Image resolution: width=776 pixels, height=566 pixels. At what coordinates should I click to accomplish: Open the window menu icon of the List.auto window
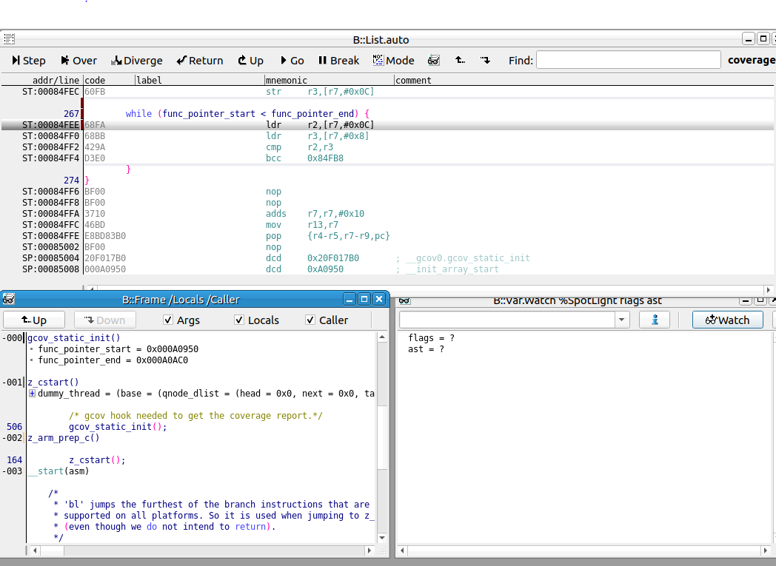pos(9,39)
